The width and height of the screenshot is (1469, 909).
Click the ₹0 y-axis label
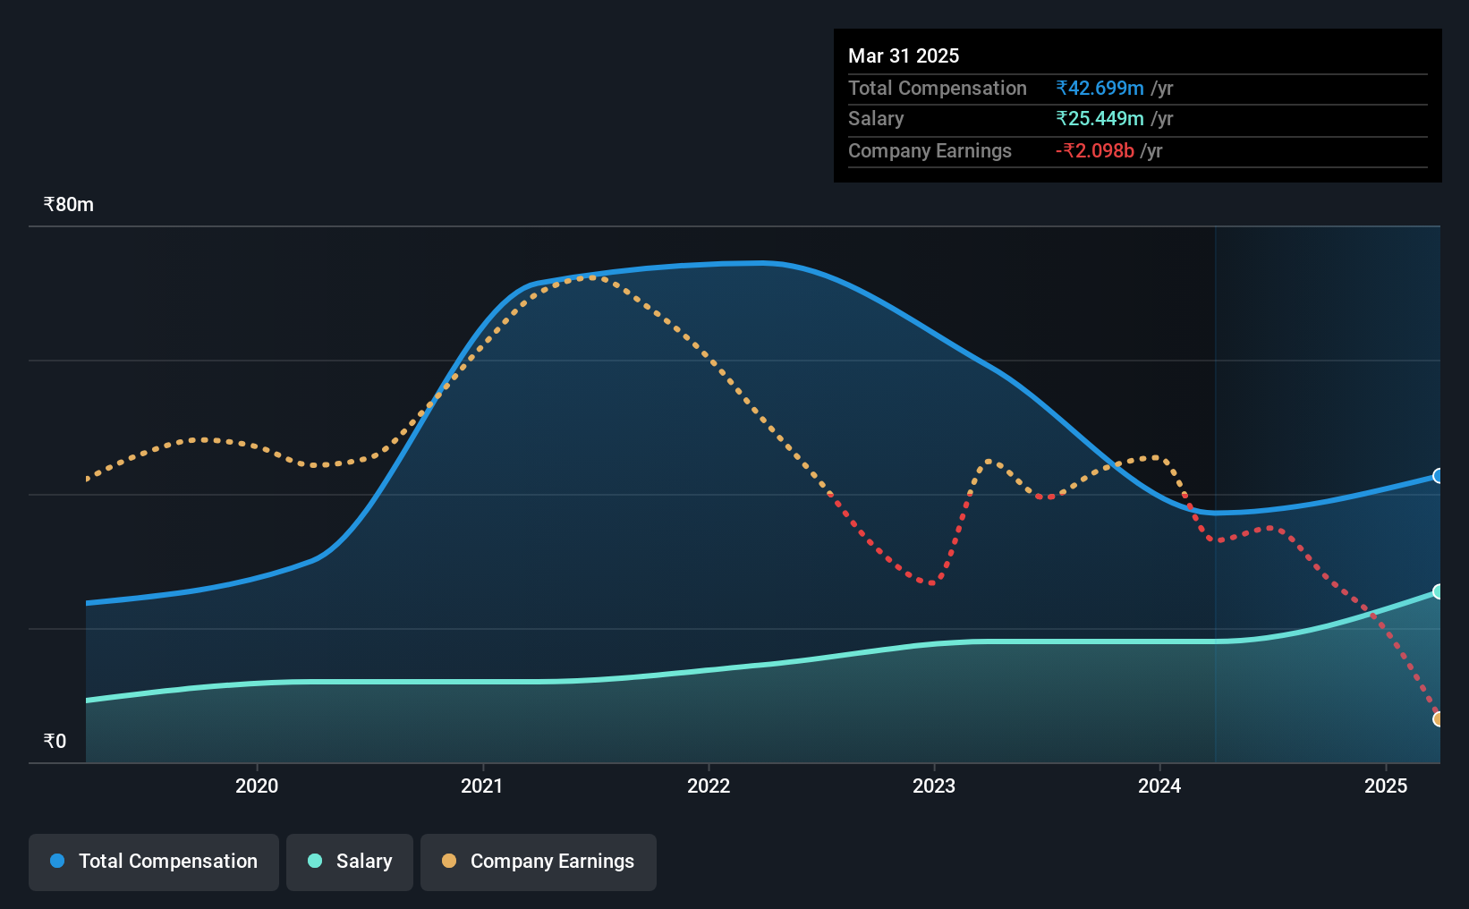tap(55, 741)
